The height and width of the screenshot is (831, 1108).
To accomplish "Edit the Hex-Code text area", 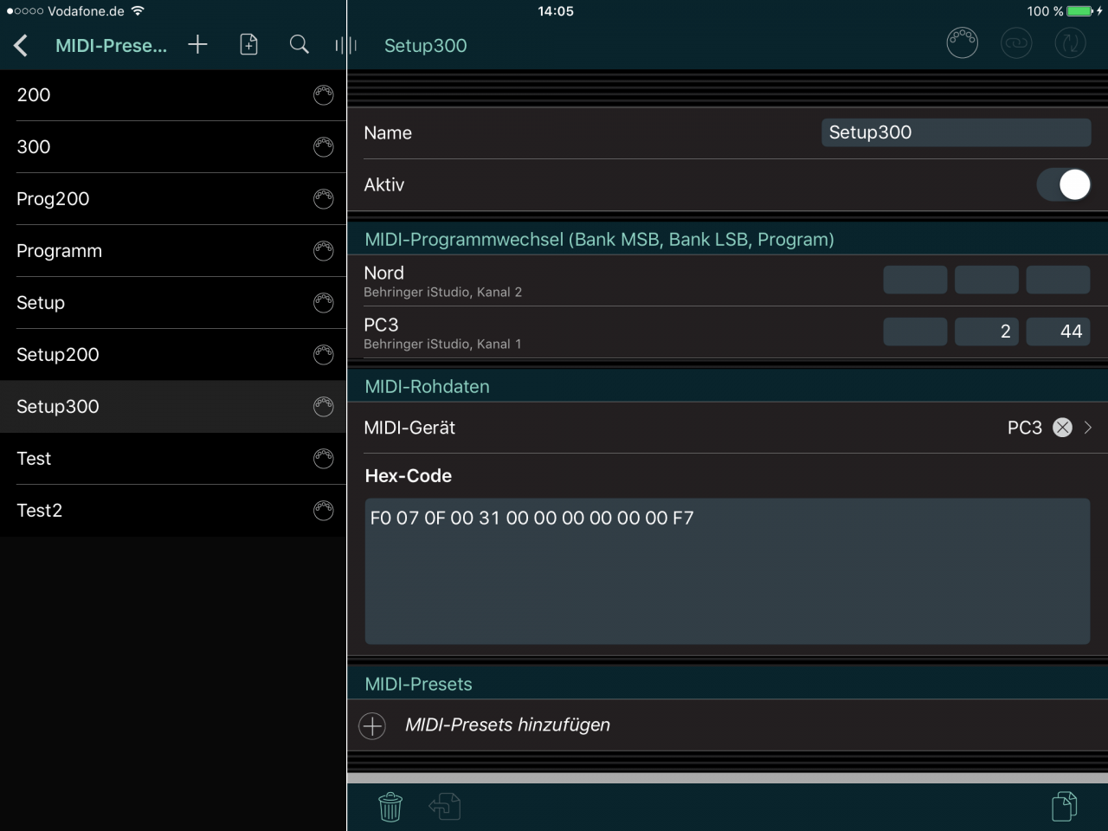I will (727, 571).
